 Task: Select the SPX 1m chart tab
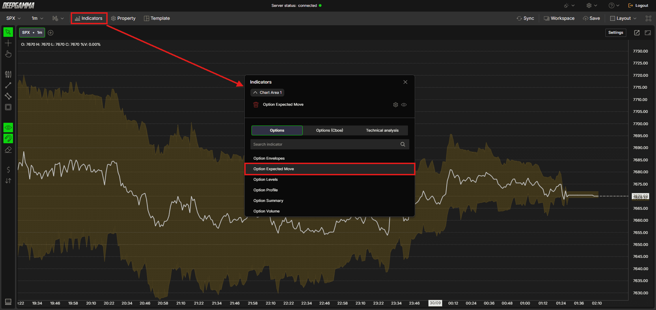coord(32,33)
